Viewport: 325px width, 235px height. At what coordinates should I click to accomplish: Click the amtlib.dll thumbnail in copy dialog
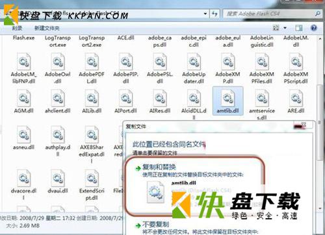155,192
